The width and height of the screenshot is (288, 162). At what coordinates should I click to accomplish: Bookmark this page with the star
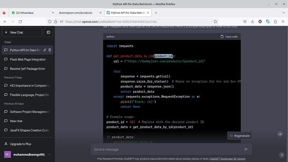[216, 22]
